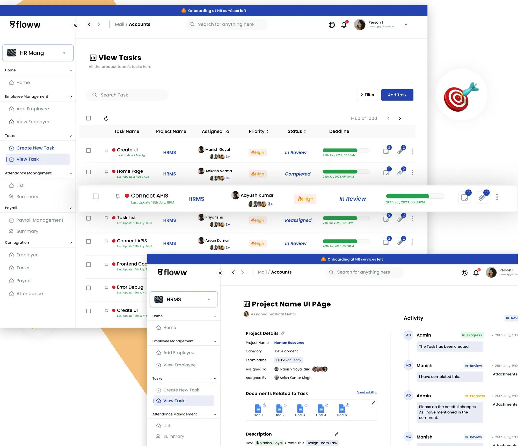
Task: Edit Description pencil icon
Action: coord(336,434)
